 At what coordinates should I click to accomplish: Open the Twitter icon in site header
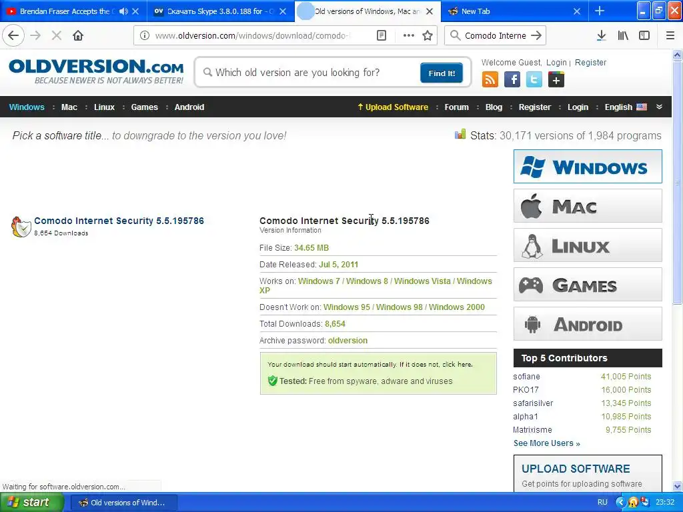[534, 80]
